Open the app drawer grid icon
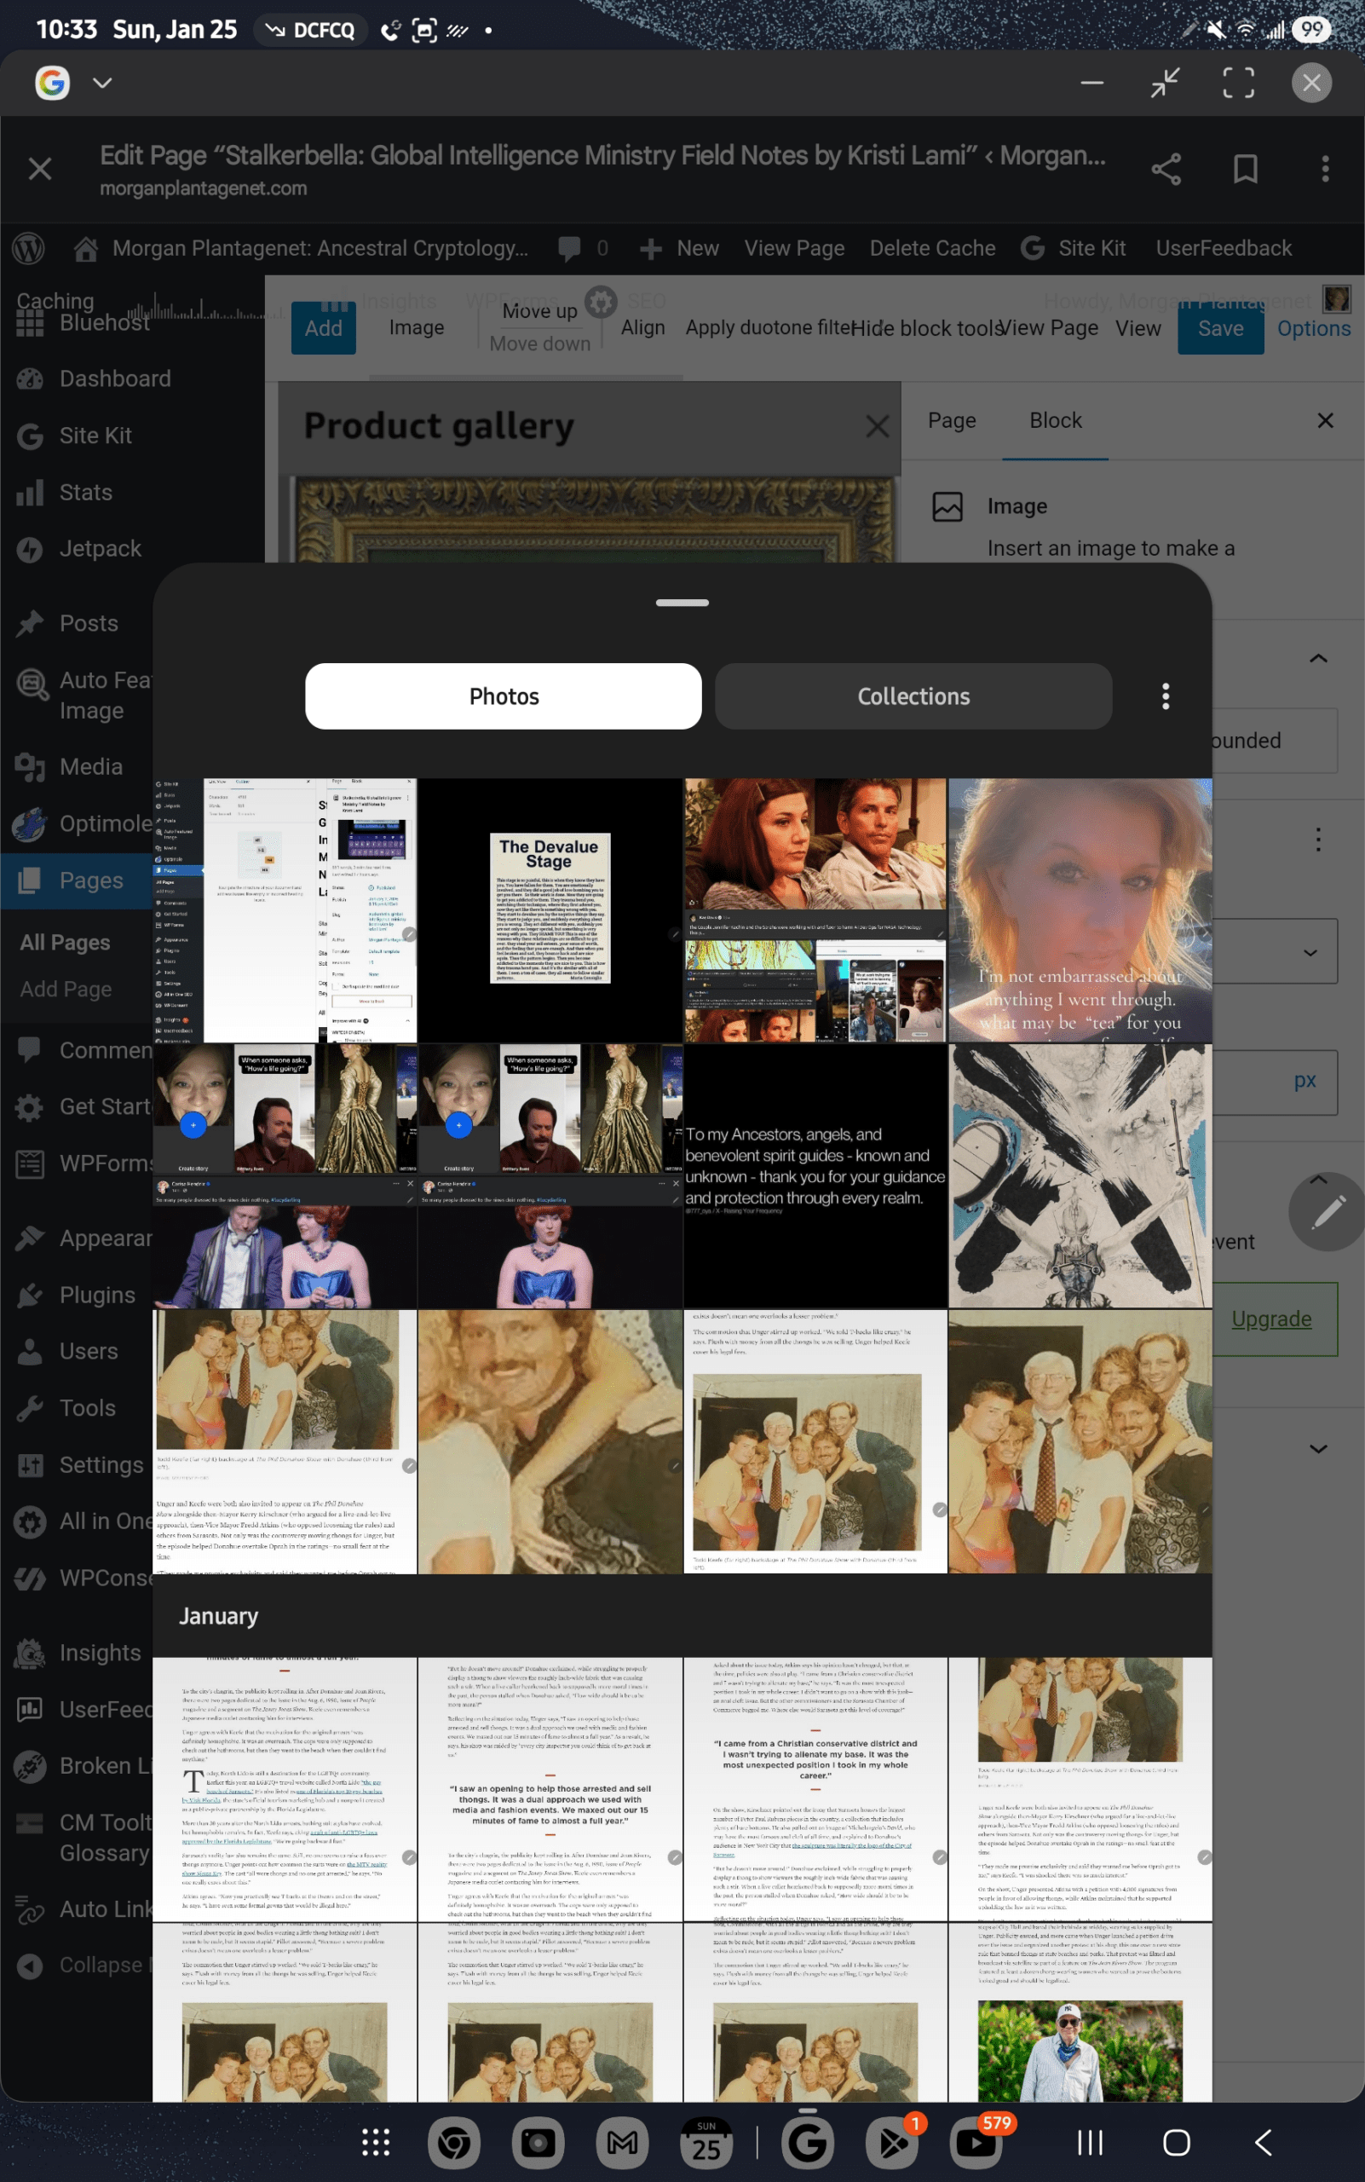Viewport: 1365px width, 2182px height. pyautogui.click(x=376, y=2142)
